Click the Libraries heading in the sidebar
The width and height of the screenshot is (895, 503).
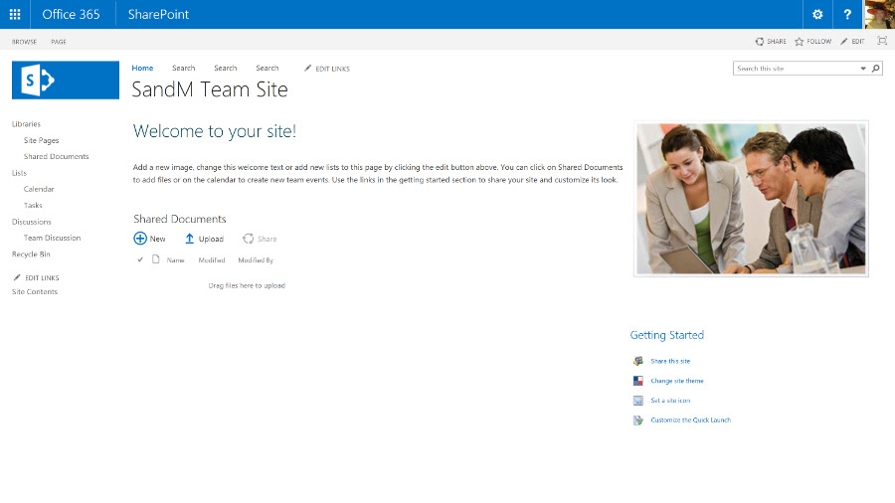click(x=26, y=123)
